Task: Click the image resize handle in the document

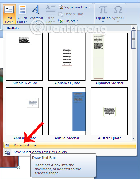Action: tap(18, 167)
